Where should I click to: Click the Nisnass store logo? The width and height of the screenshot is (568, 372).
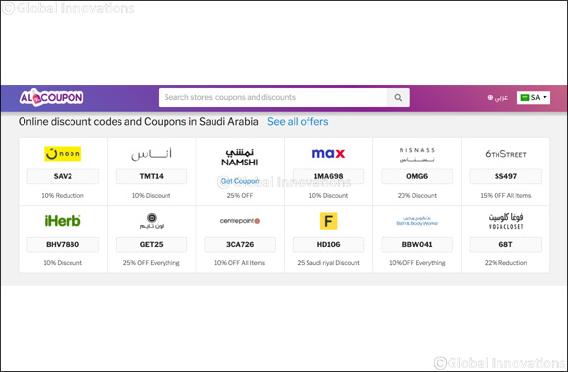tap(417, 155)
